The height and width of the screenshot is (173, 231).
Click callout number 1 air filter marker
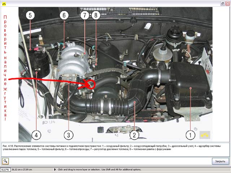click(x=191, y=135)
